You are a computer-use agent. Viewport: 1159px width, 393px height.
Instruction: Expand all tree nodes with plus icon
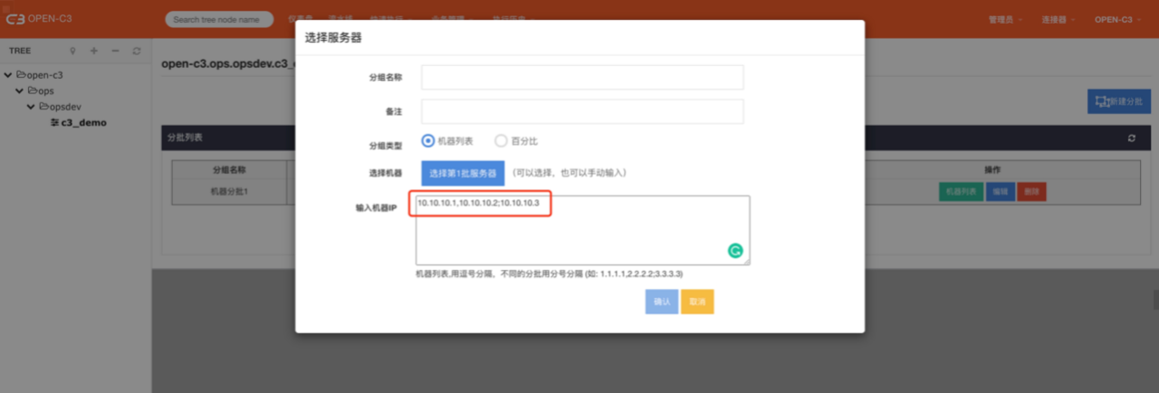(94, 51)
